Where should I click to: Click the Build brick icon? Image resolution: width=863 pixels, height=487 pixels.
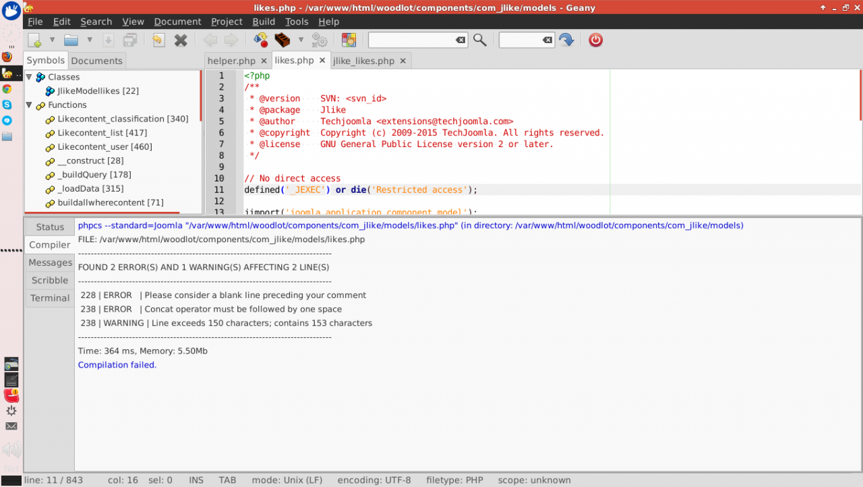tap(282, 40)
